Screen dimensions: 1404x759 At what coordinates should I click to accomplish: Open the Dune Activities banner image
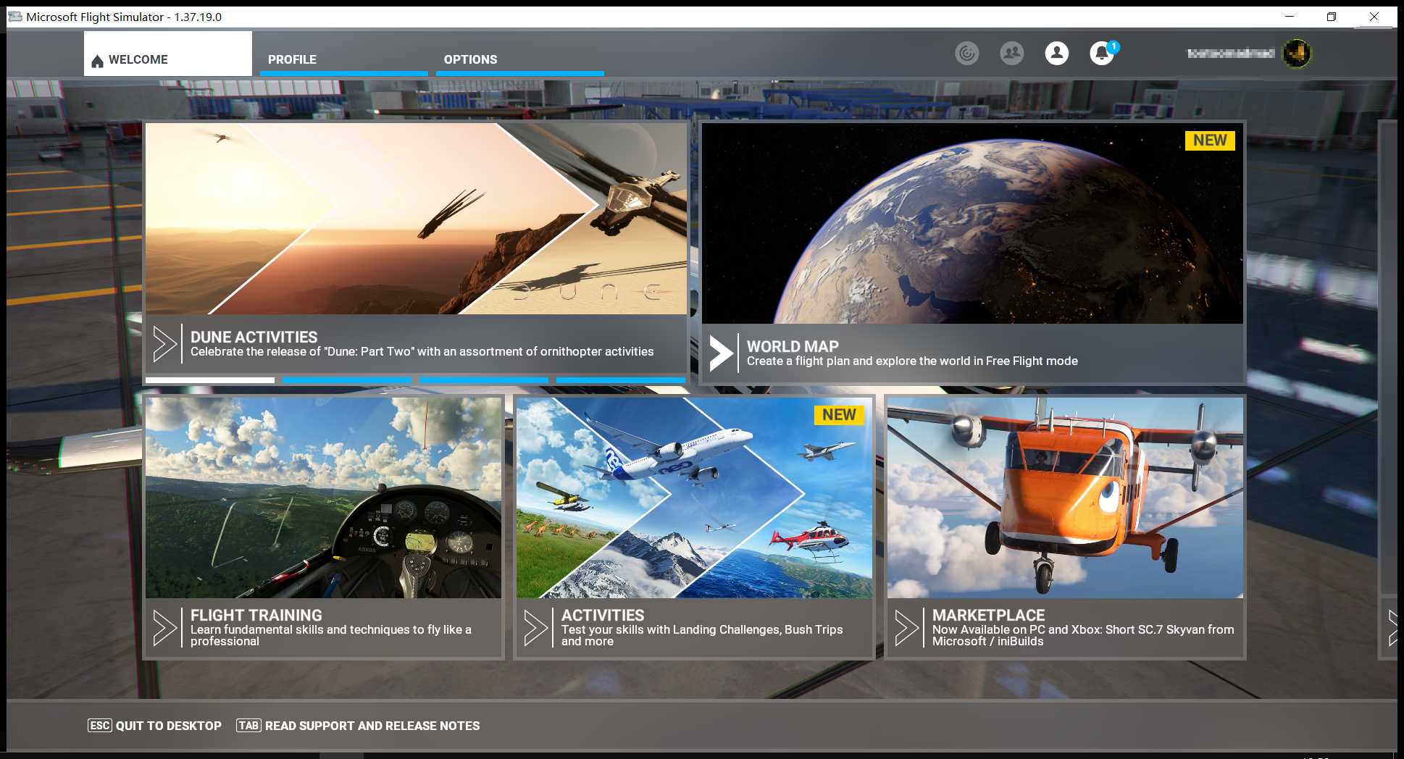tap(416, 219)
